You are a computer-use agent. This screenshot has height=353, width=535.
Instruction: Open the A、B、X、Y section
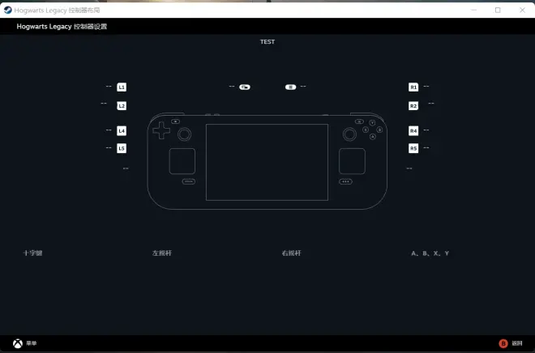tap(430, 253)
